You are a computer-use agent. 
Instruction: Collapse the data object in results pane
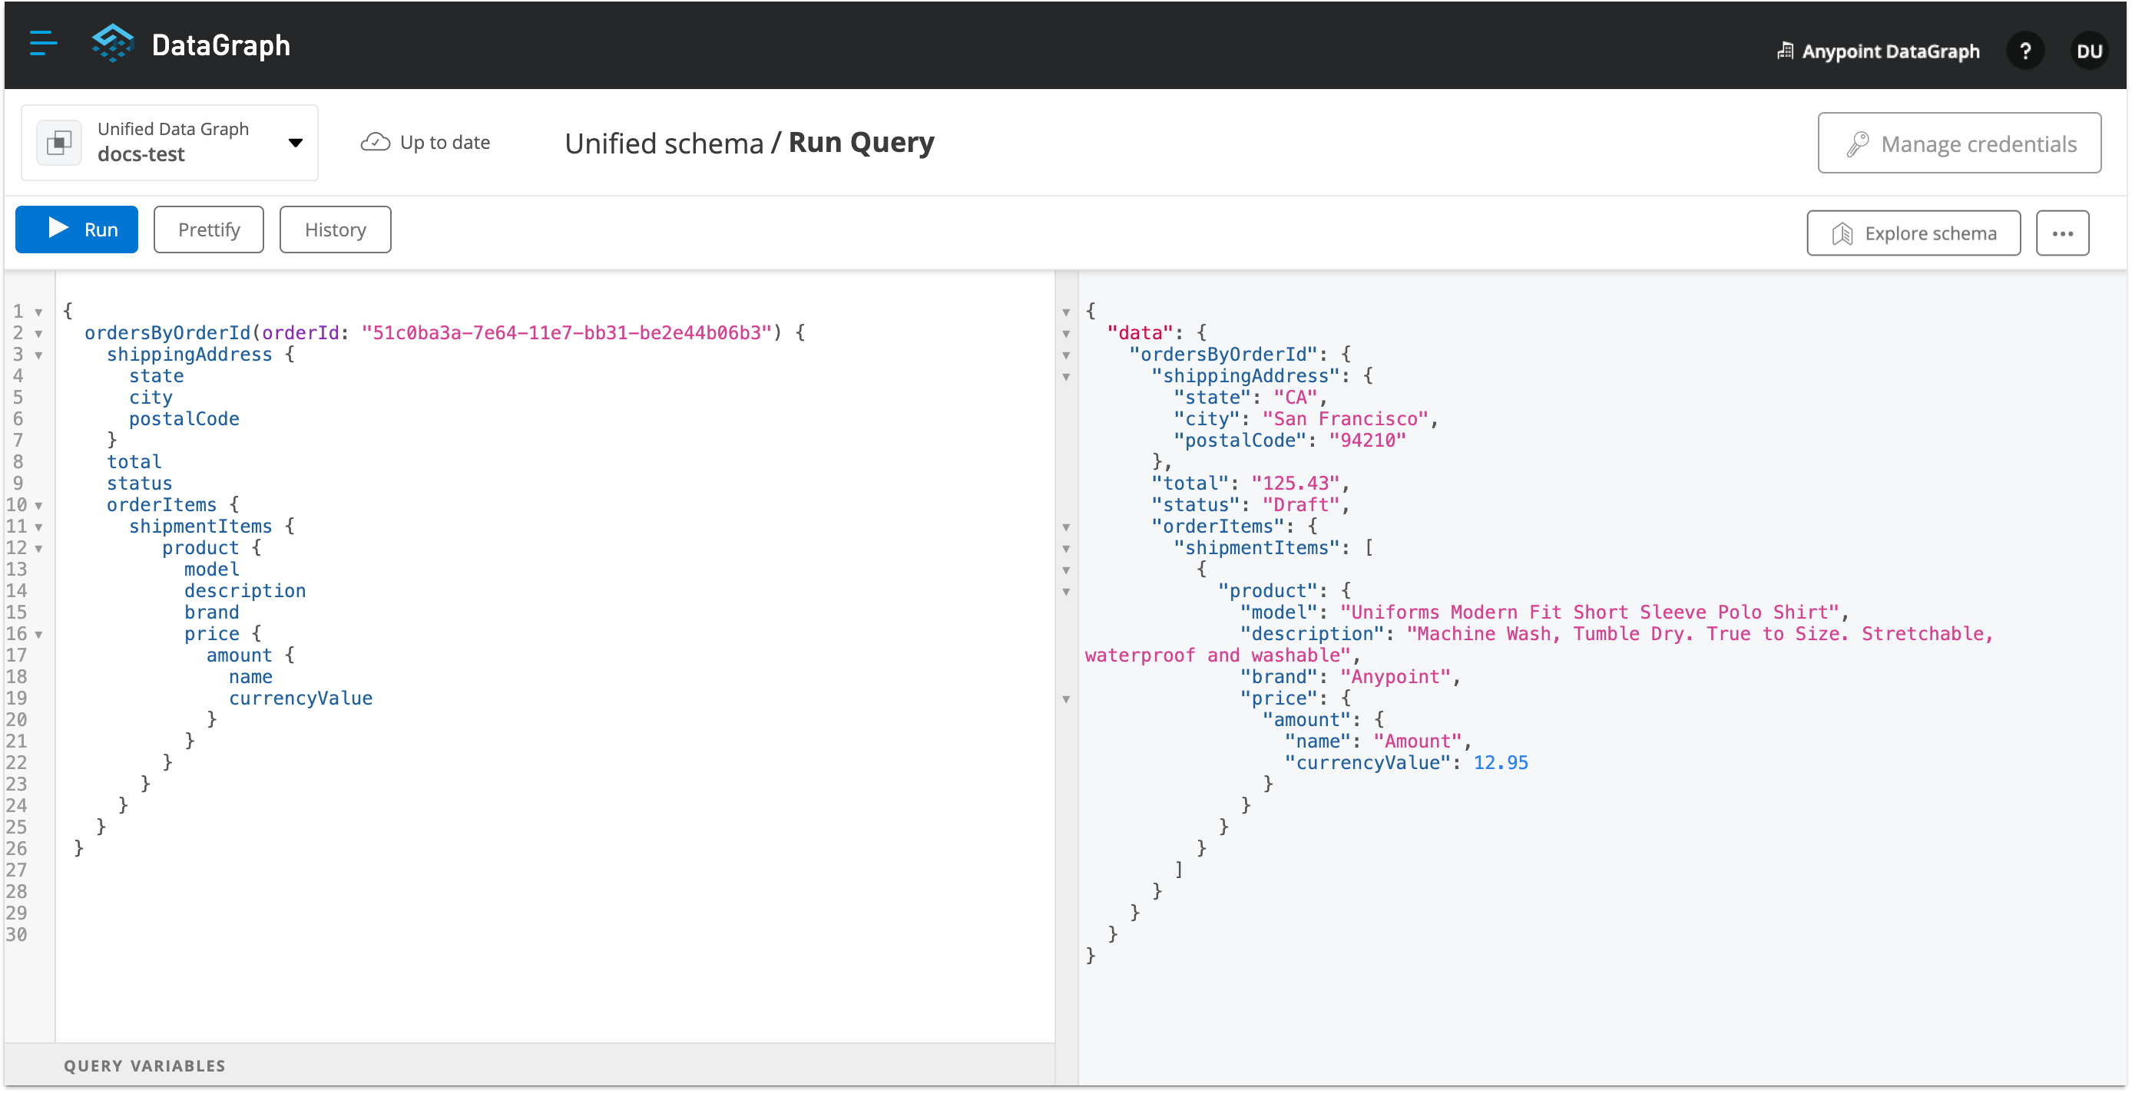tap(1066, 333)
